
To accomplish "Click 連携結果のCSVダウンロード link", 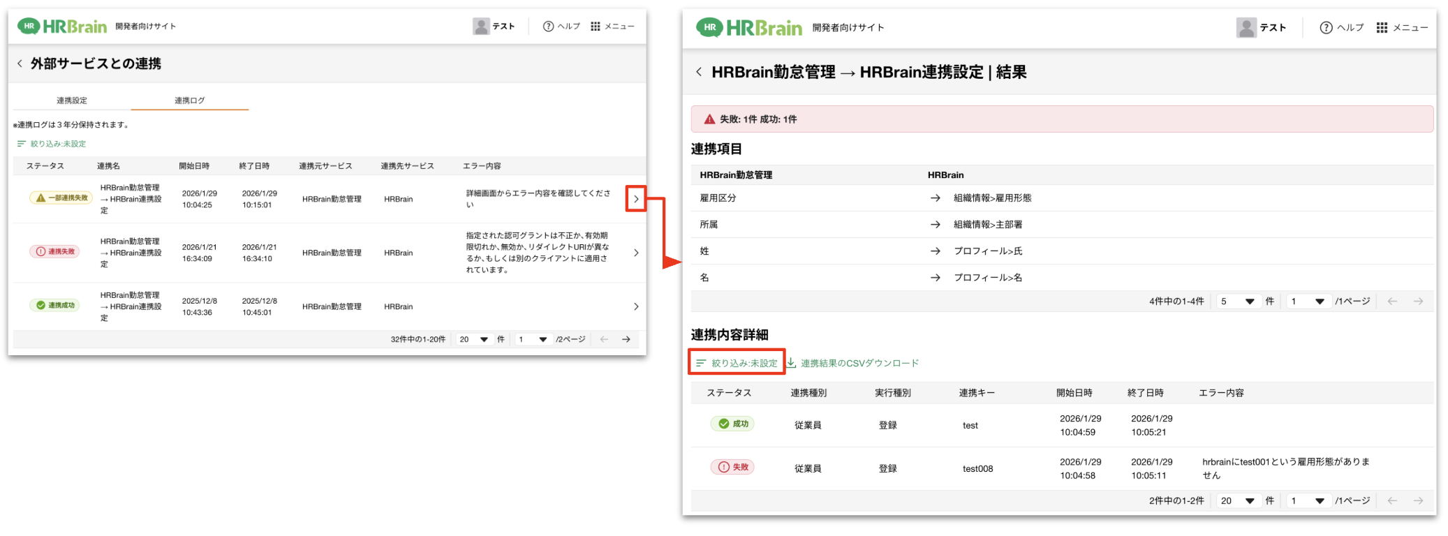I will coord(859,363).
